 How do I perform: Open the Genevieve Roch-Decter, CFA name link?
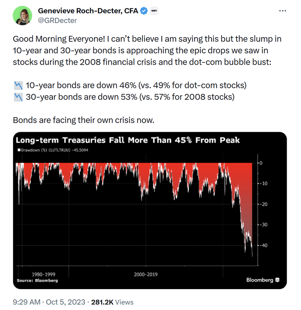click(88, 11)
